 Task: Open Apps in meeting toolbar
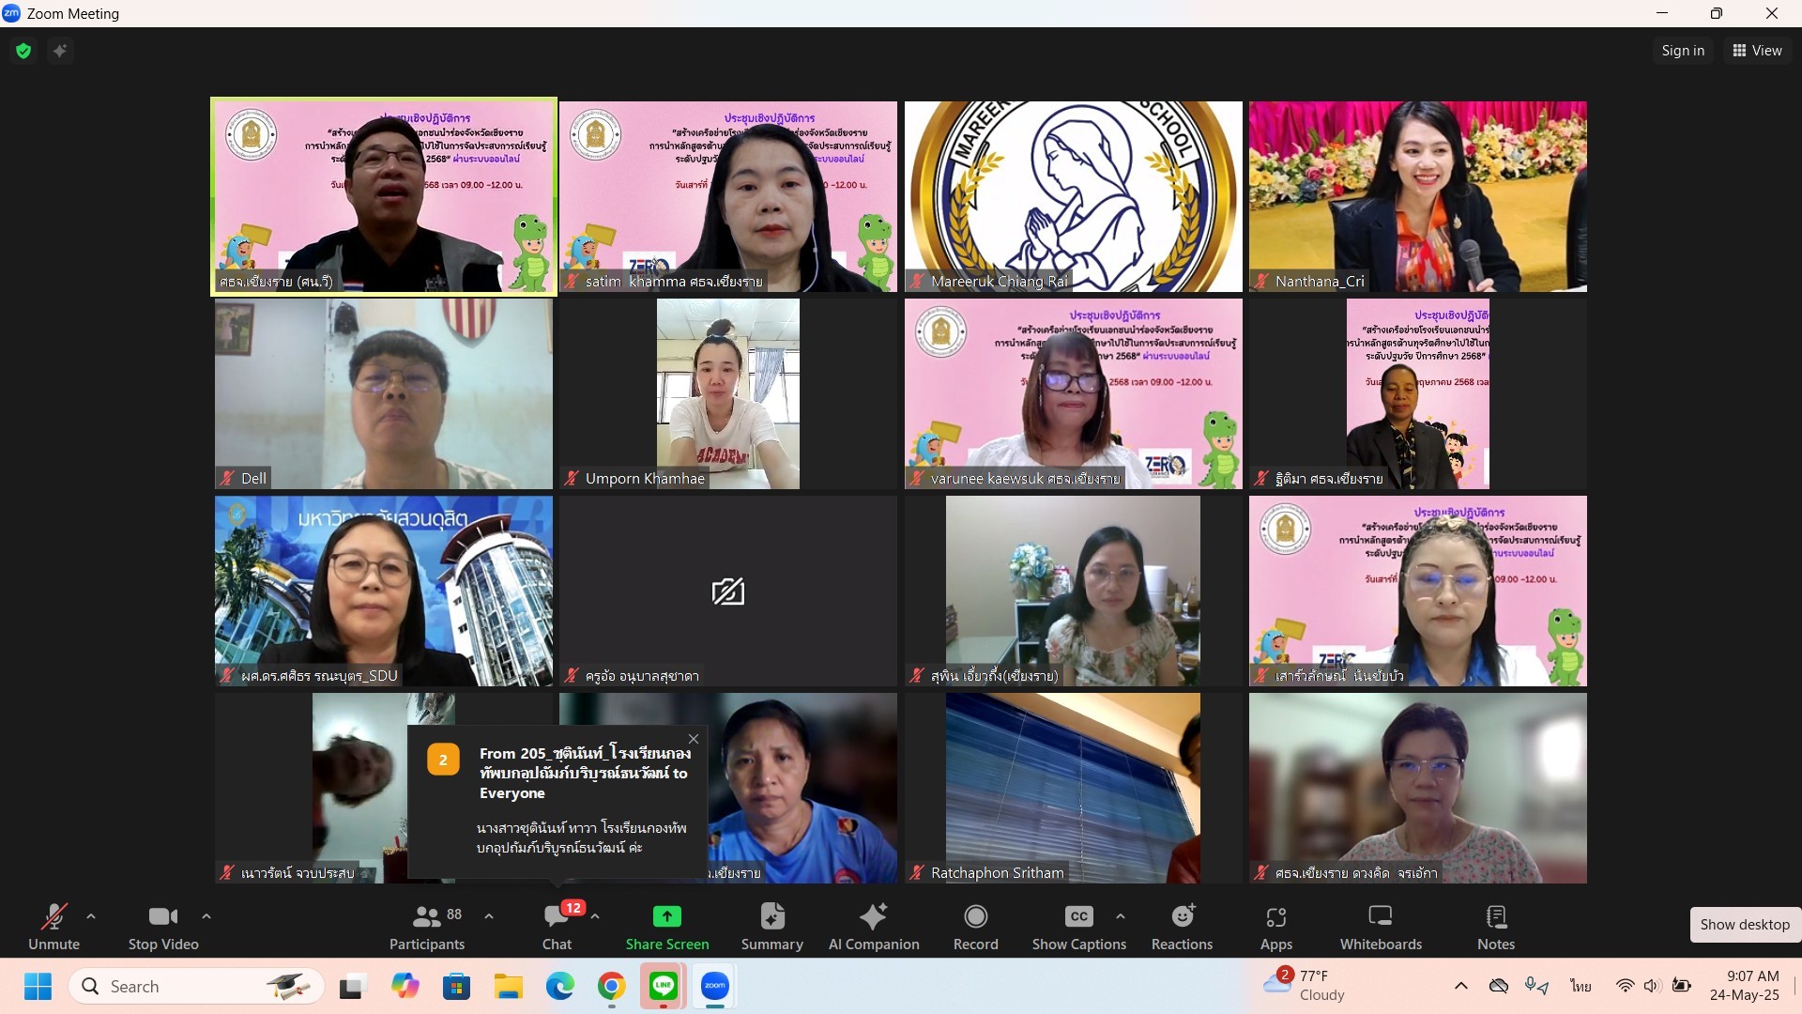1275,926
